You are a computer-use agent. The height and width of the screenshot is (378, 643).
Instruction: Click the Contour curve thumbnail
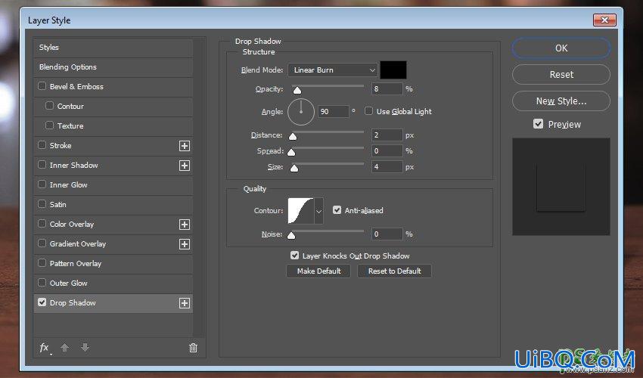coord(301,211)
